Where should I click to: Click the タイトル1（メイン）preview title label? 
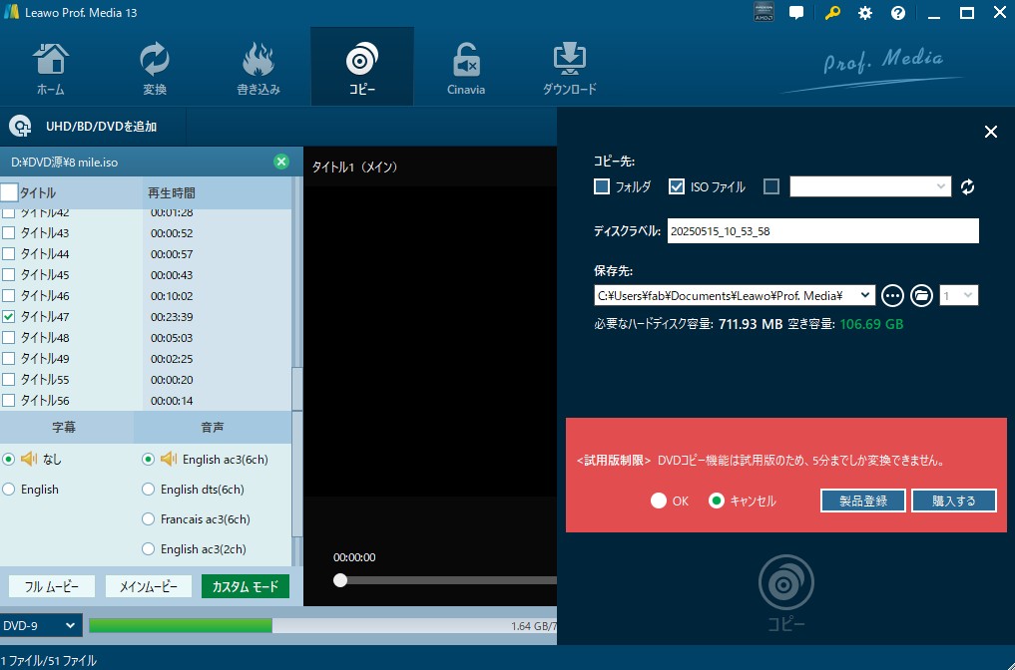(354, 167)
